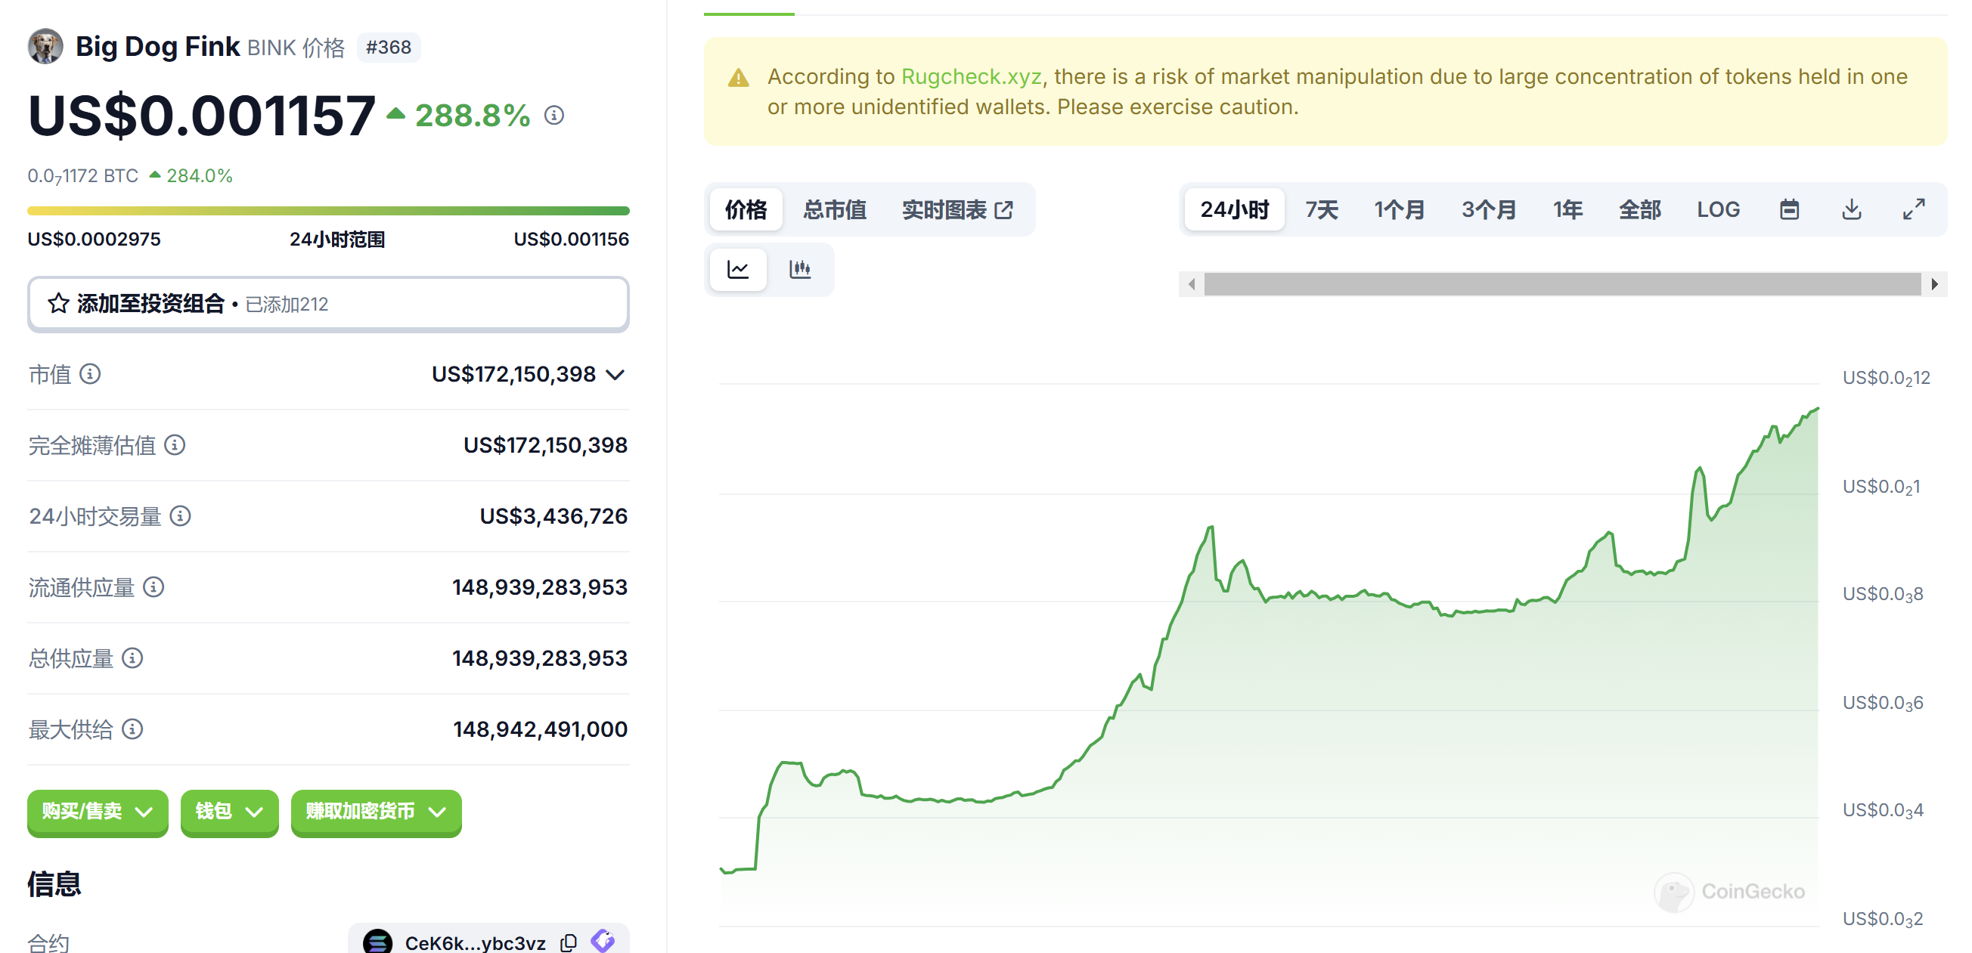
Task: Open price change info icon beside 288.8%
Action: click(x=554, y=116)
